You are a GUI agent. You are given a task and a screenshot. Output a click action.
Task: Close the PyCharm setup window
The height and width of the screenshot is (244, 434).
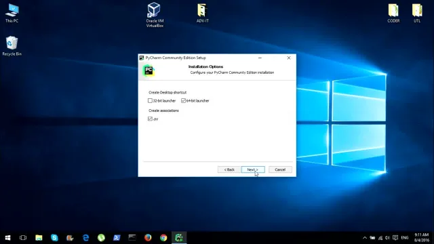pyautogui.click(x=289, y=58)
